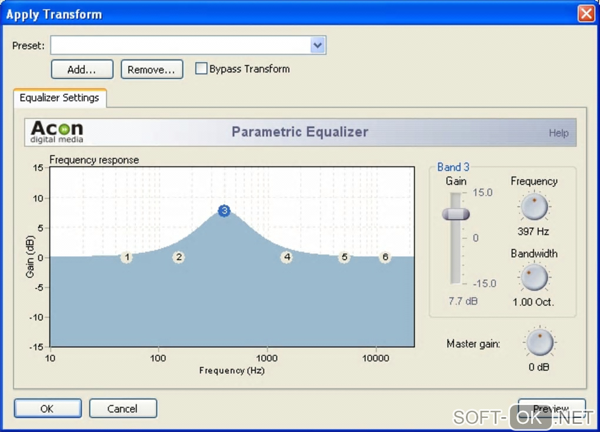Open the Help link in equalizer header
Screen dimensions: 600x432
559,133
